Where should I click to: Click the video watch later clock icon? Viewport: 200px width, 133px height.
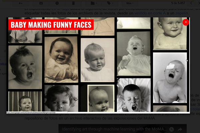172,129
